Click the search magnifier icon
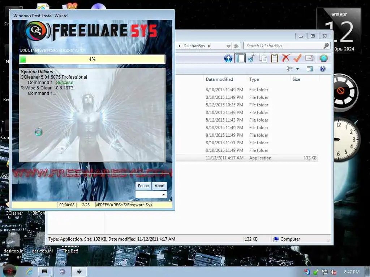 pyautogui.click(x=326, y=46)
